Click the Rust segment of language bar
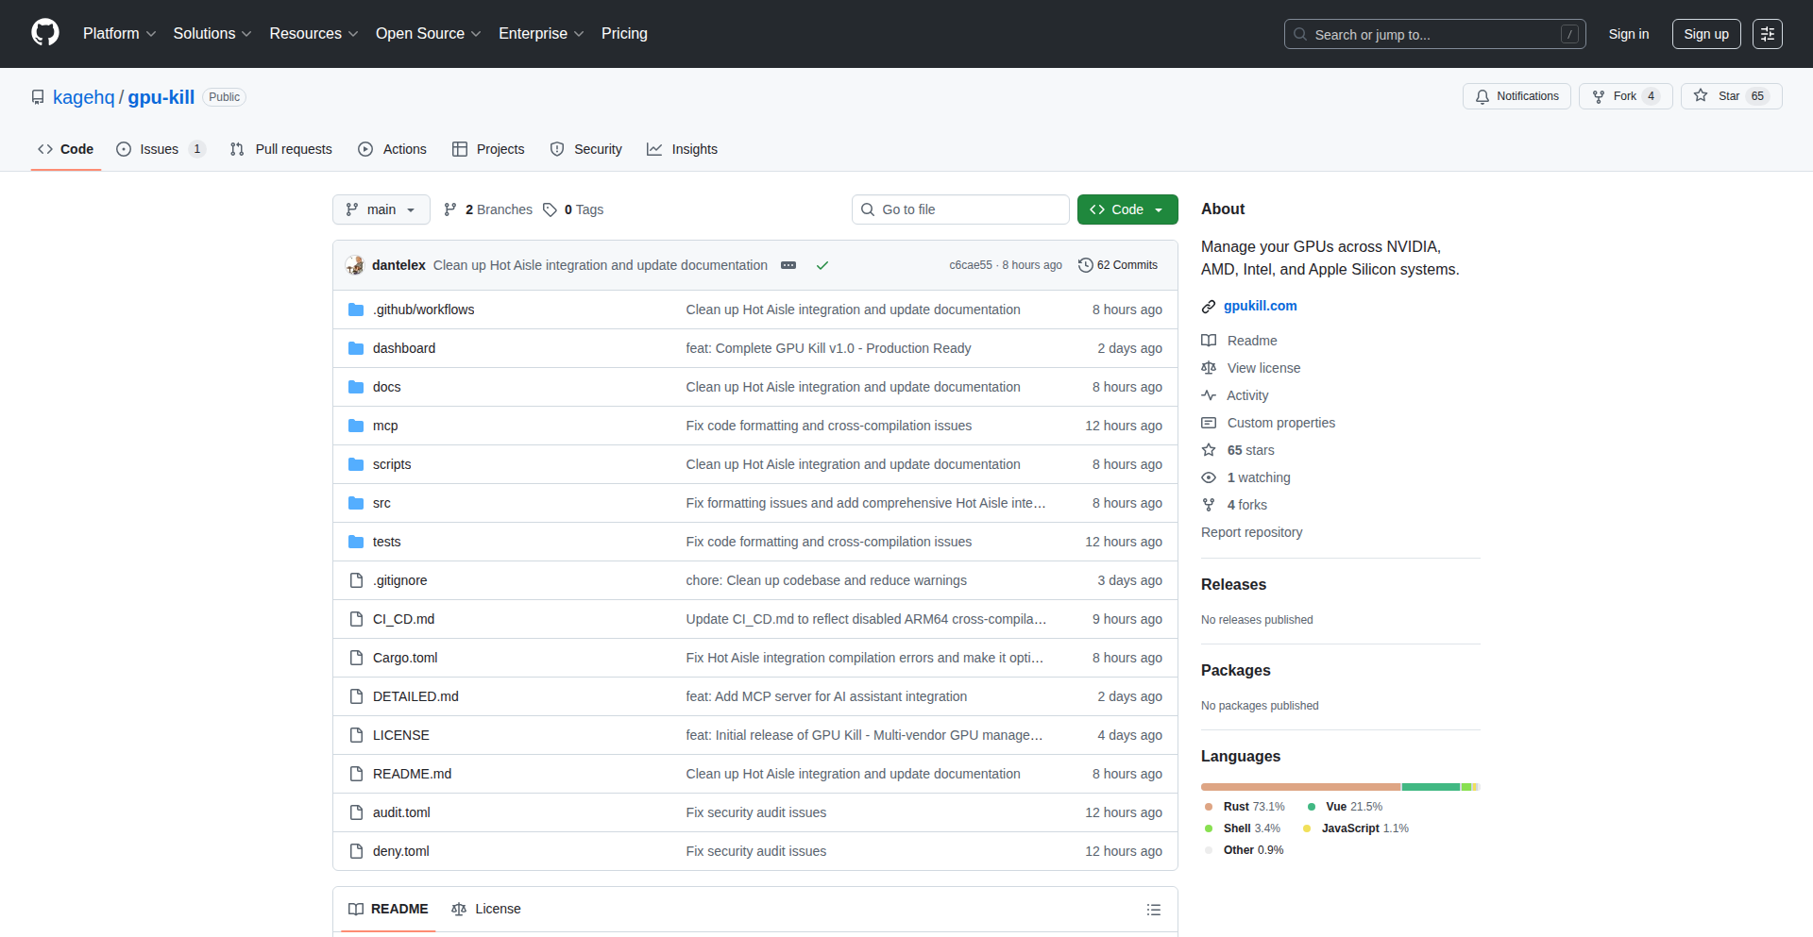The image size is (1813, 937). [1300, 787]
